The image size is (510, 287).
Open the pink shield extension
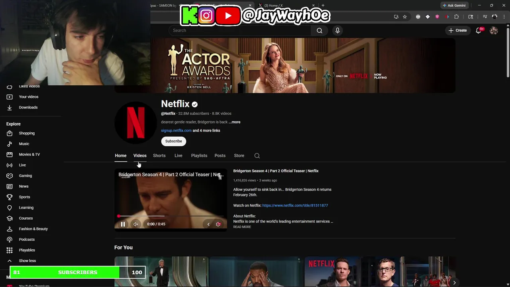(437, 17)
